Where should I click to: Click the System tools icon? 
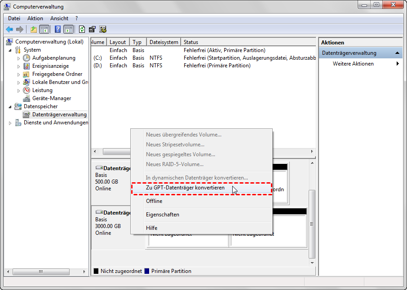[18, 50]
